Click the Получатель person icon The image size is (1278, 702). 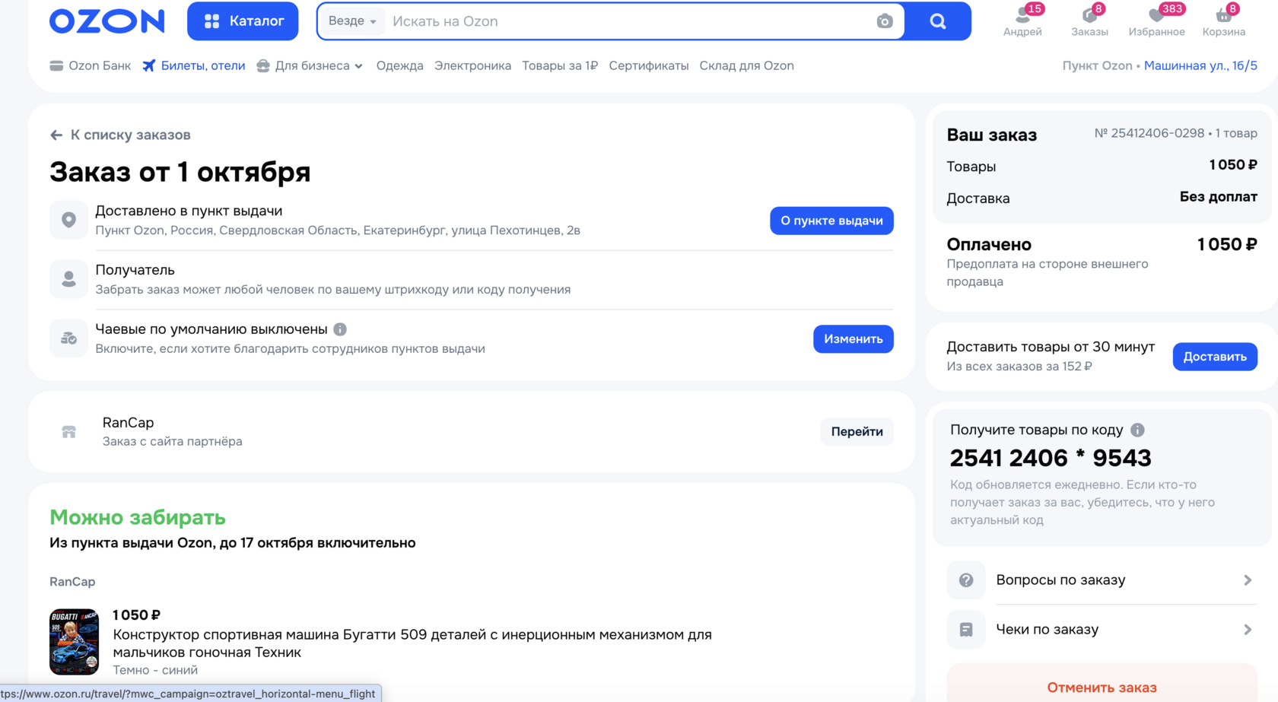(x=68, y=279)
